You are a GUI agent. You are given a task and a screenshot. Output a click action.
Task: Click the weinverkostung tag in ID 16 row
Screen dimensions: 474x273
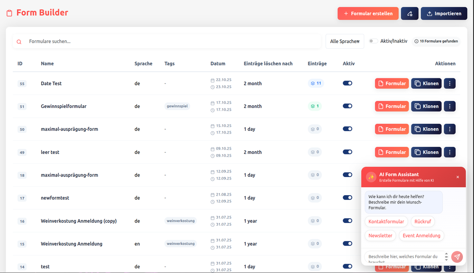181,221
